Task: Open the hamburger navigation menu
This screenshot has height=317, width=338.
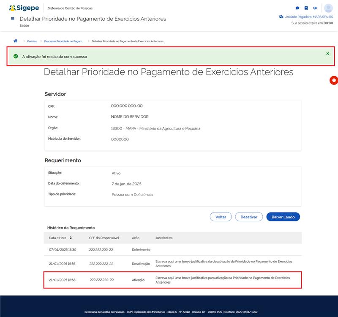Action: point(13,19)
